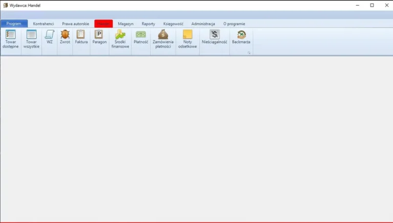
Task: Open the O programie tab
Action: (234, 24)
